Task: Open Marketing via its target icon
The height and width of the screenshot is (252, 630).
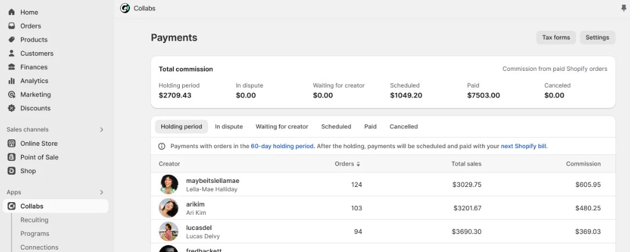Action: 12,95
